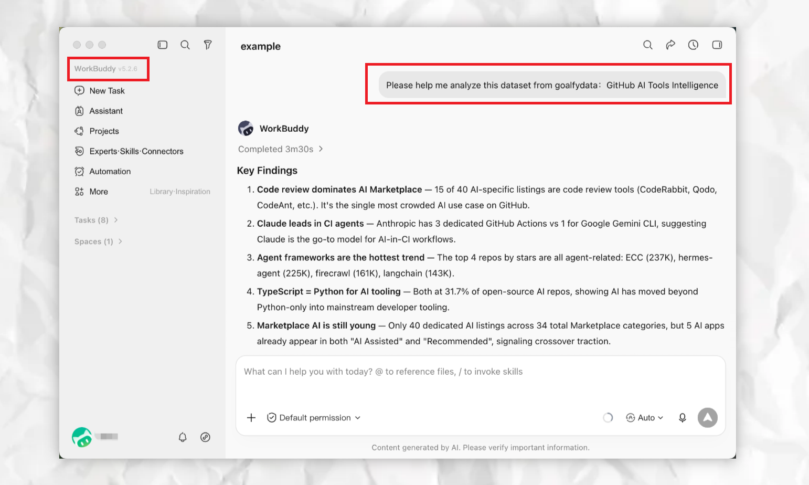The image size is (809, 485).
Task: Expand the Spaces (1) section
Action: [x=98, y=241]
